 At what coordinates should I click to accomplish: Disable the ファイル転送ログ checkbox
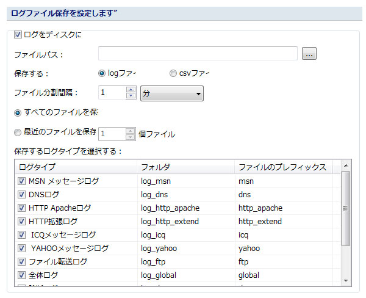click(x=21, y=262)
